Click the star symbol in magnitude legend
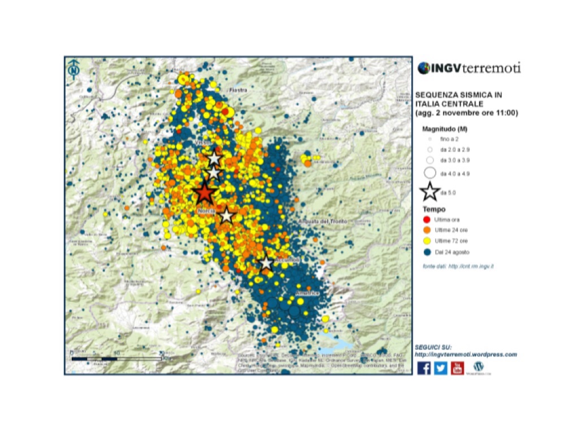This screenshot has height=424, width=565. pos(430,192)
